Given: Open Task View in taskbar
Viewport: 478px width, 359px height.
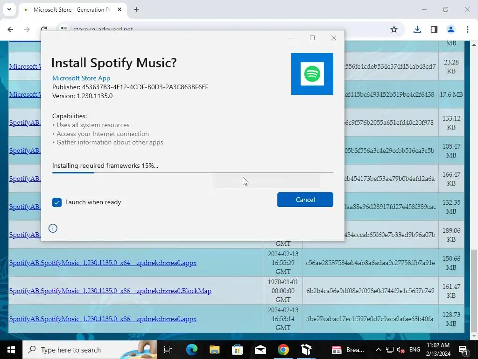Looking at the screenshot, I should click(168, 350).
